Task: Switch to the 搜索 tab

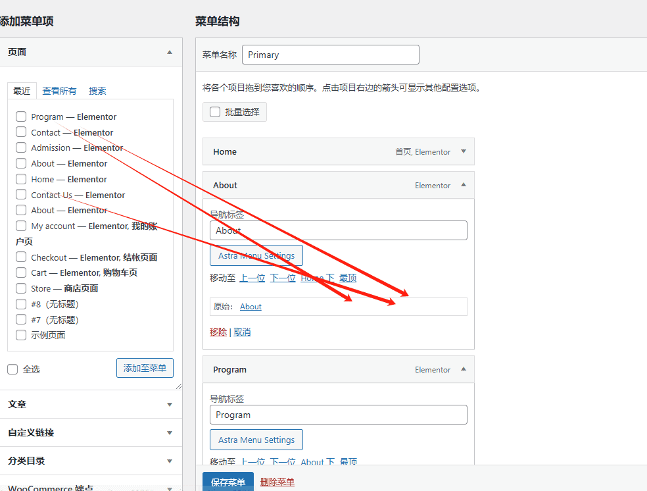Action: tap(97, 91)
